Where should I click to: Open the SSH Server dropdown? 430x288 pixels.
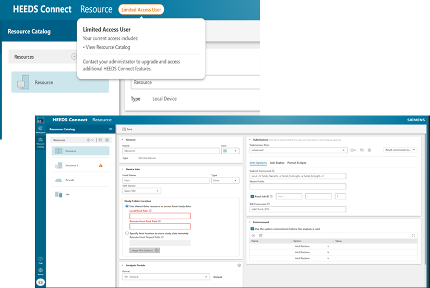coord(141,191)
